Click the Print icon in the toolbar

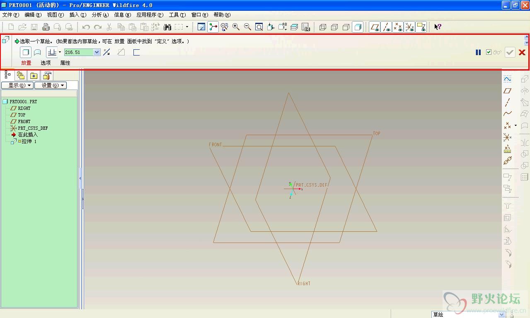[x=46, y=27]
